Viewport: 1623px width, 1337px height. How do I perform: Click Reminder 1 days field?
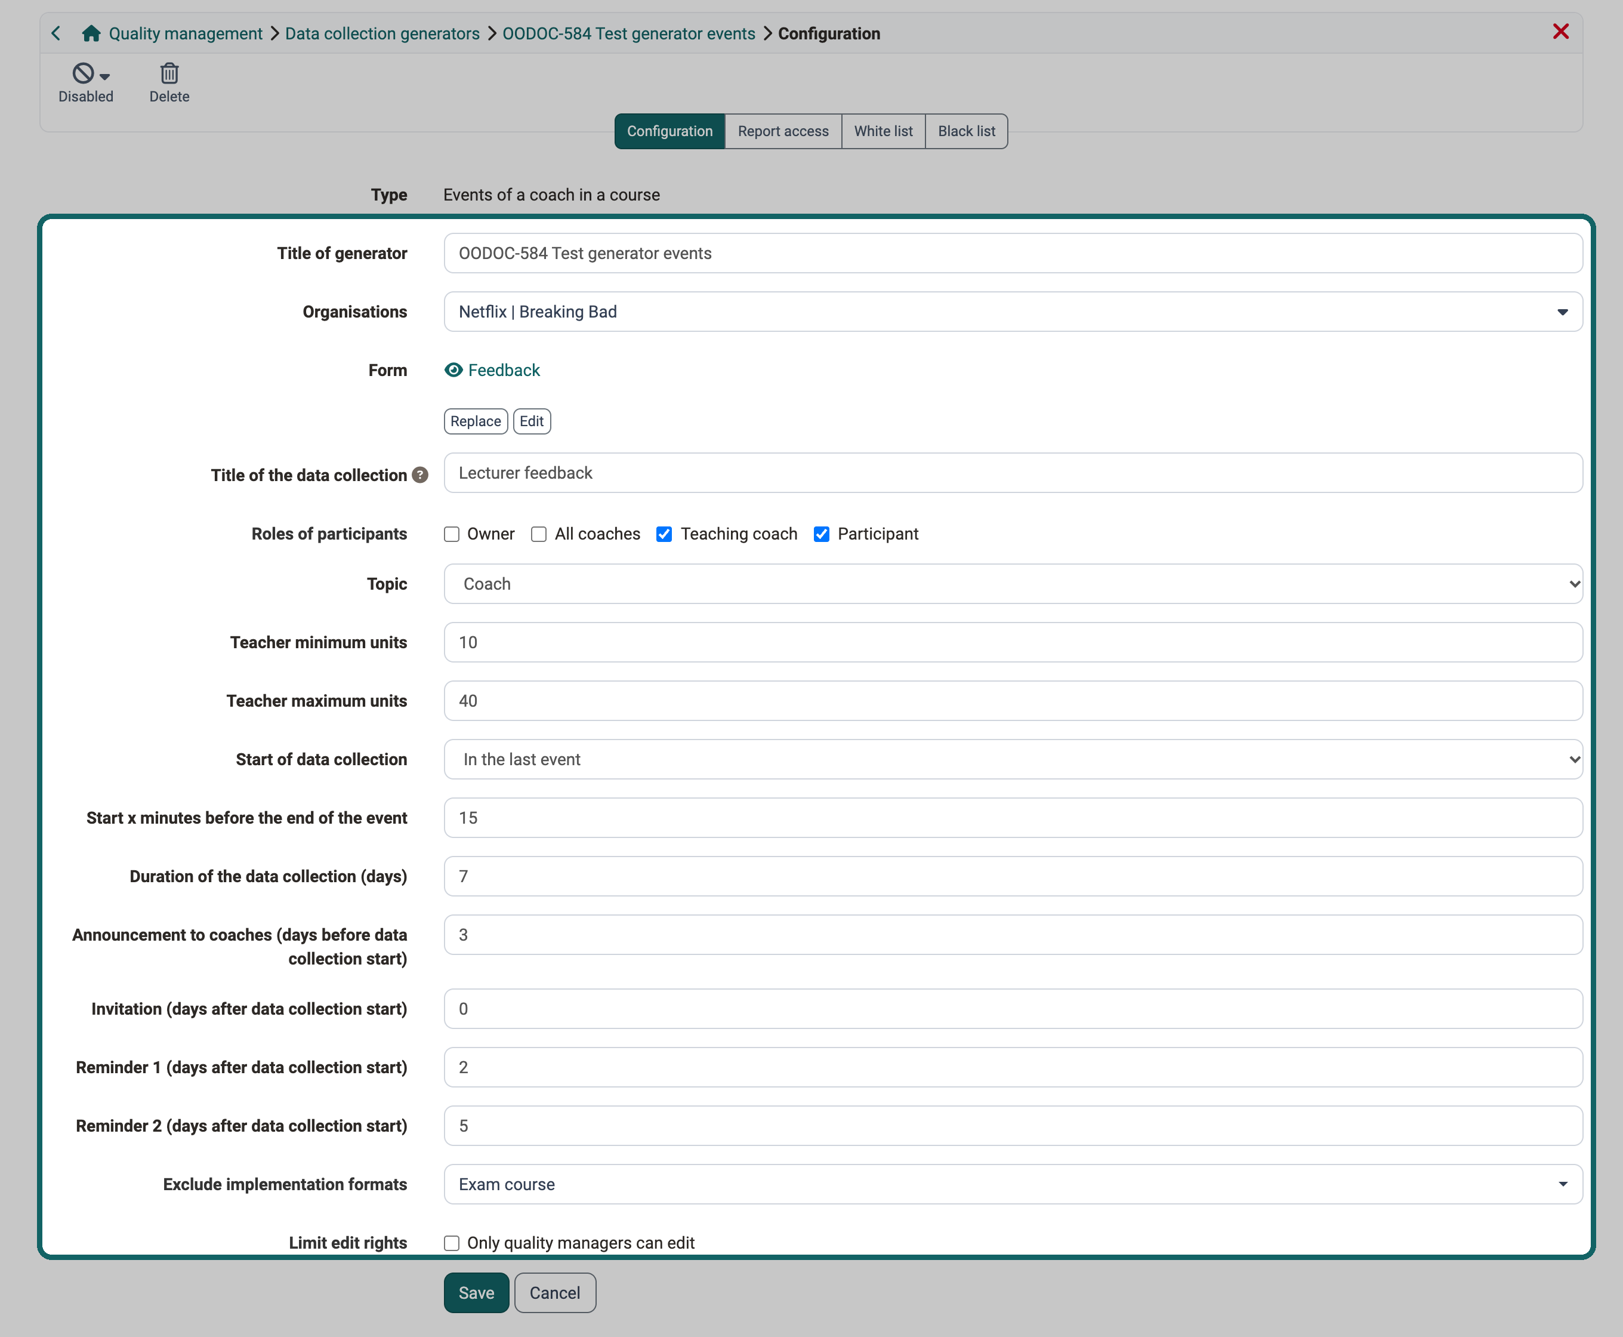point(1013,1067)
